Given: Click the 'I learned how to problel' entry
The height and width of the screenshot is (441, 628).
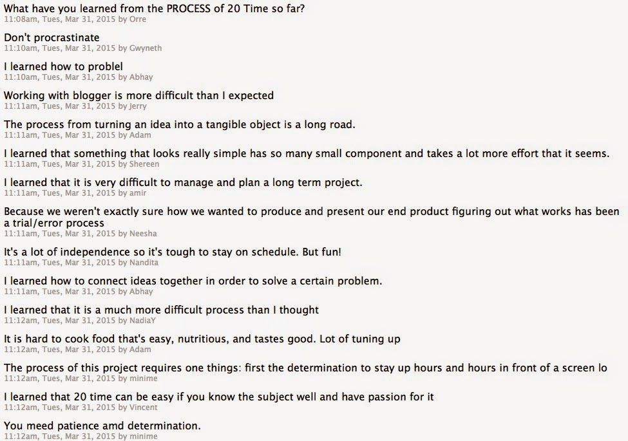Looking at the screenshot, I should [x=63, y=67].
